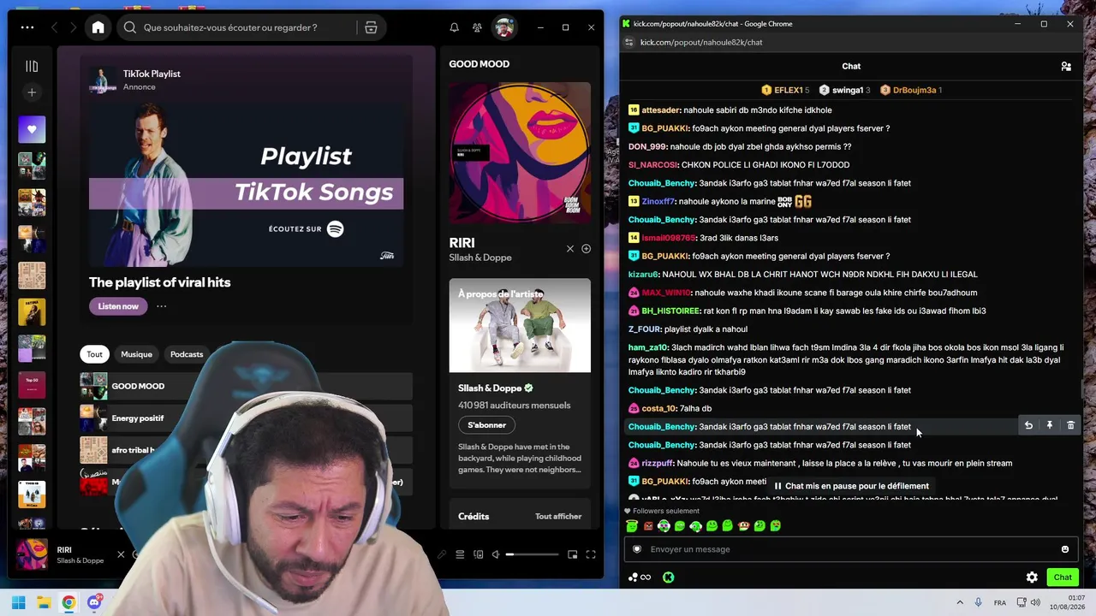This screenshot has height=616, width=1096.
Task: Click Listen now on the TikTok ad
Action: (x=118, y=306)
